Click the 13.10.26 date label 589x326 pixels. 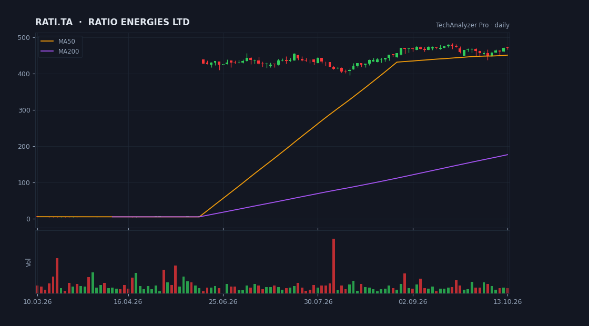[507, 302]
